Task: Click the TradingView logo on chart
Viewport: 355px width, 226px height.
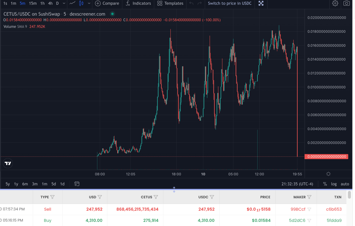Action: pyautogui.click(x=8, y=163)
